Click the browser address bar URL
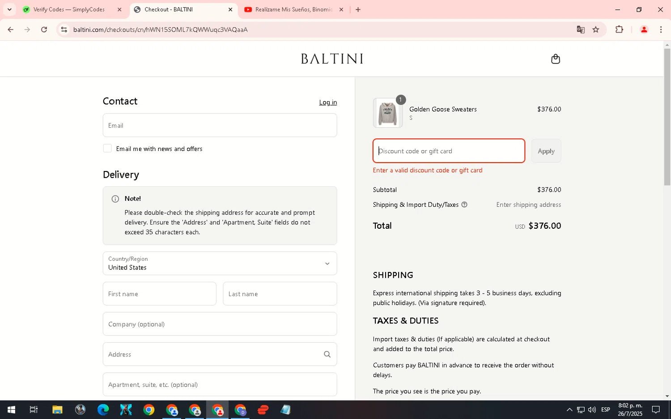This screenshot has width=671, height=419. [160, 29]
